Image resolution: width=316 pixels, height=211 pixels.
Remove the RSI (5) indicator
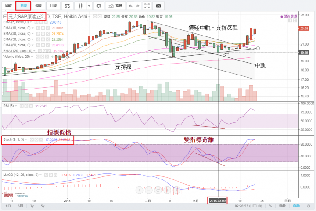tap(31, 106)
